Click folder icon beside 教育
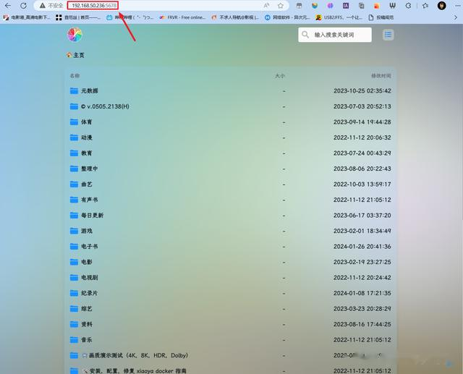Viewport: 463px width, 374px height. tap(74, 153)
